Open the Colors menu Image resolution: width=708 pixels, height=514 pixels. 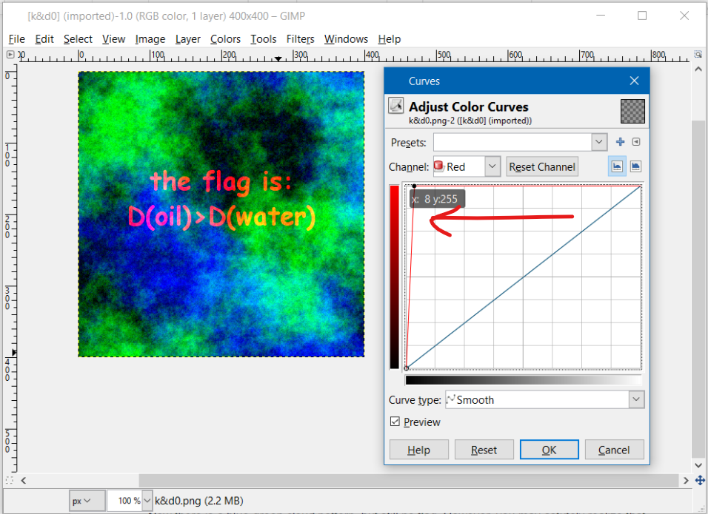pyautogui.click(x=225, y=39)
